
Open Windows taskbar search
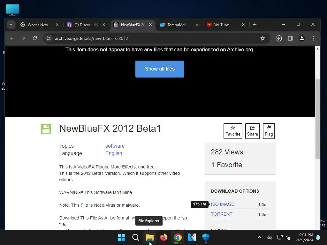tap(135, 237)
